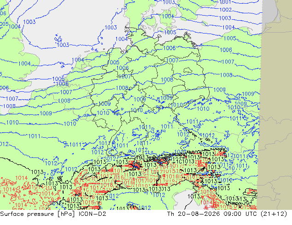Click the blue '1001' isobar label
This screenshot has width=292, height=225.
point(225,2)
